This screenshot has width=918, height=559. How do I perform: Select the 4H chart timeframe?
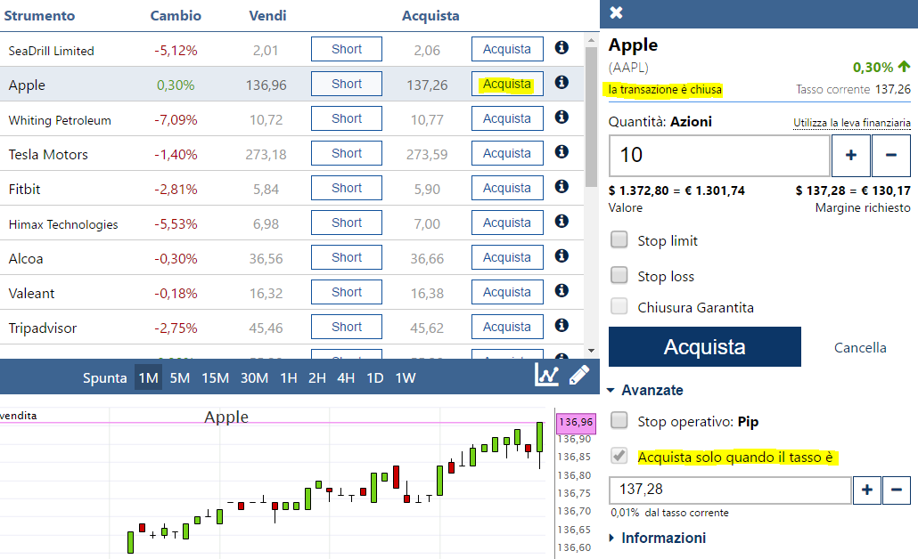click(x=346, y=378)
